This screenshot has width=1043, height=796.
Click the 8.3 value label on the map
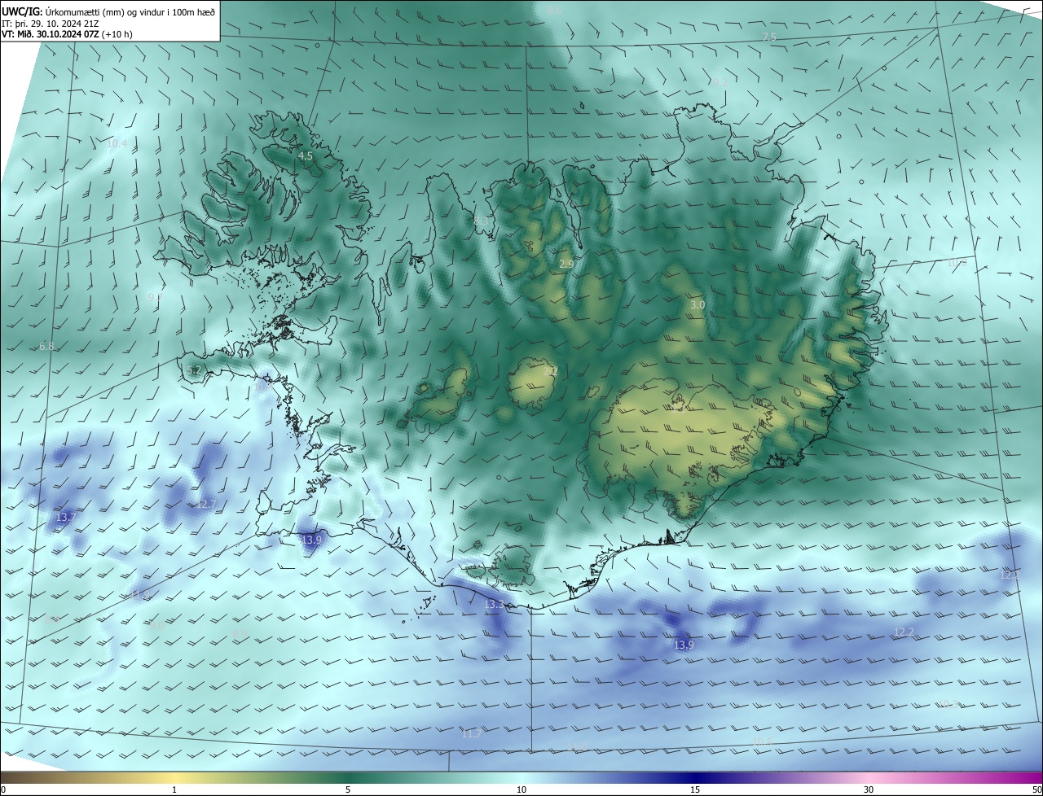click(x=481, y=221)
